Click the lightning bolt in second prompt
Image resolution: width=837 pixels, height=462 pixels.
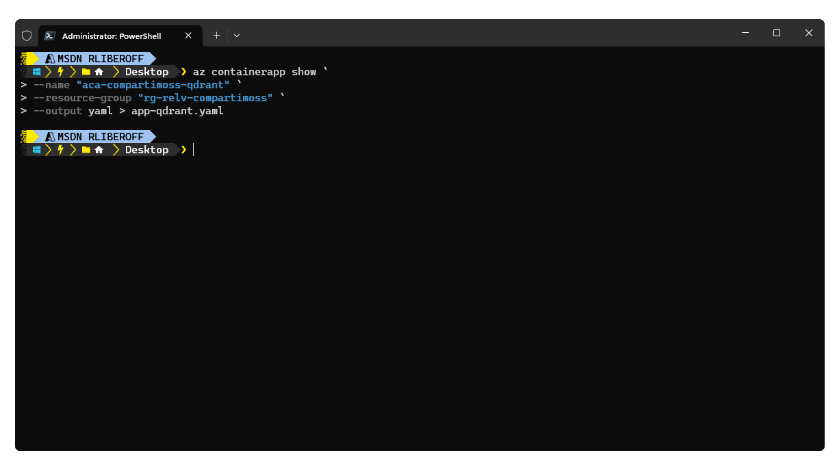click(x=60, y=150)
